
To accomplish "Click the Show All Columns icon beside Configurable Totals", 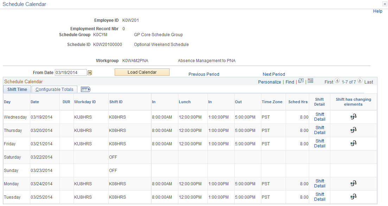I will click(x=85, y=89).
